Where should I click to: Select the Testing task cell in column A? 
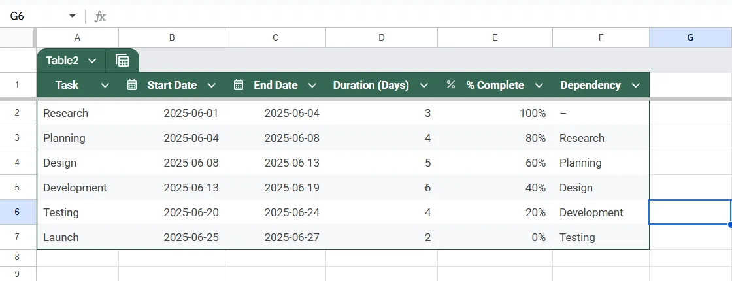tap(78, 212)
